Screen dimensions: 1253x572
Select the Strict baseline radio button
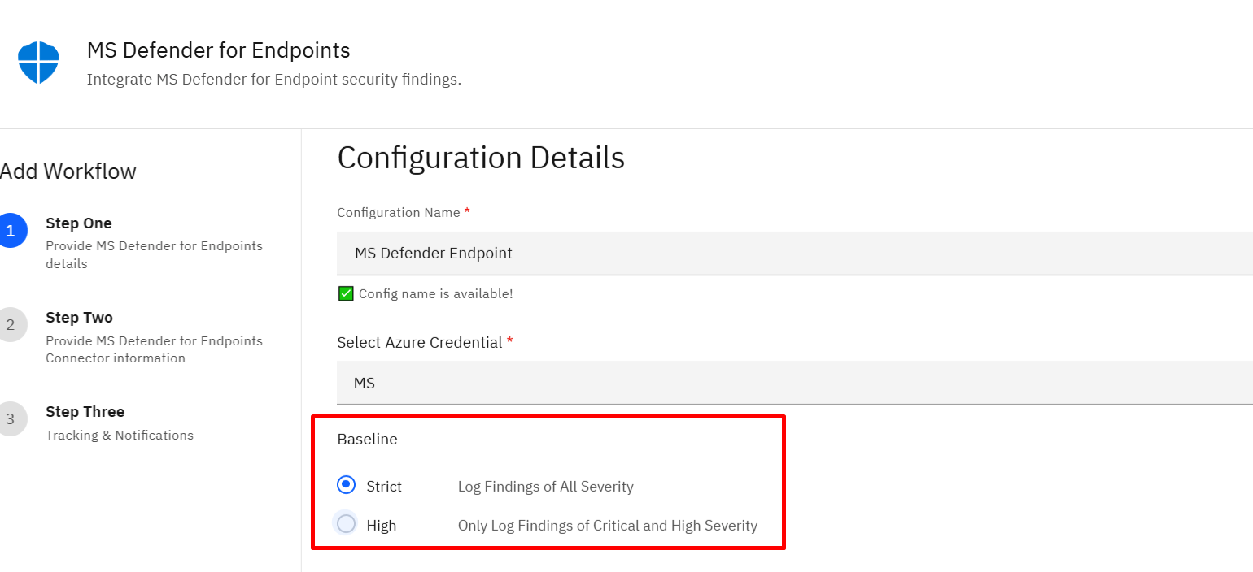(x=346, y=485)
